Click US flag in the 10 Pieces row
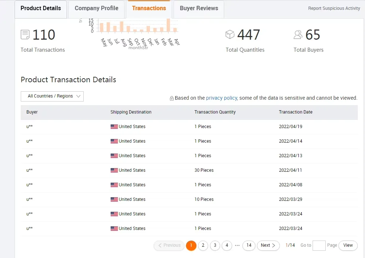 point(114,199)
